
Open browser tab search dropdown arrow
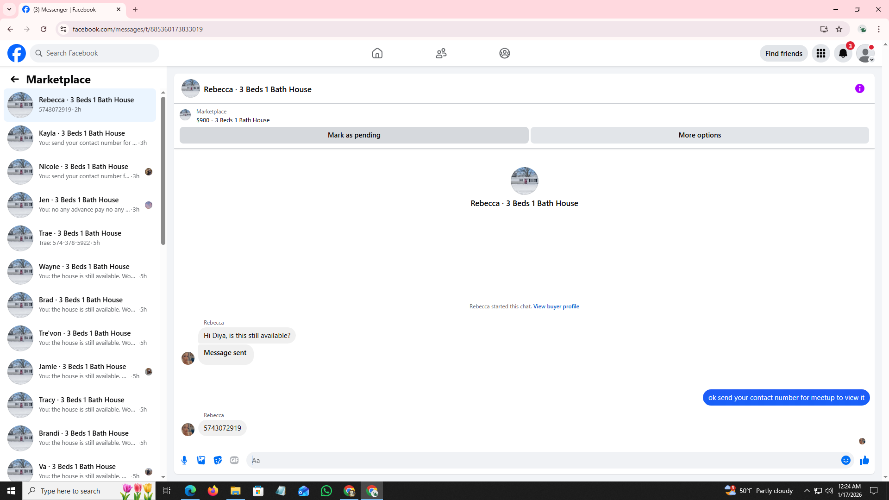click(9, 9)
